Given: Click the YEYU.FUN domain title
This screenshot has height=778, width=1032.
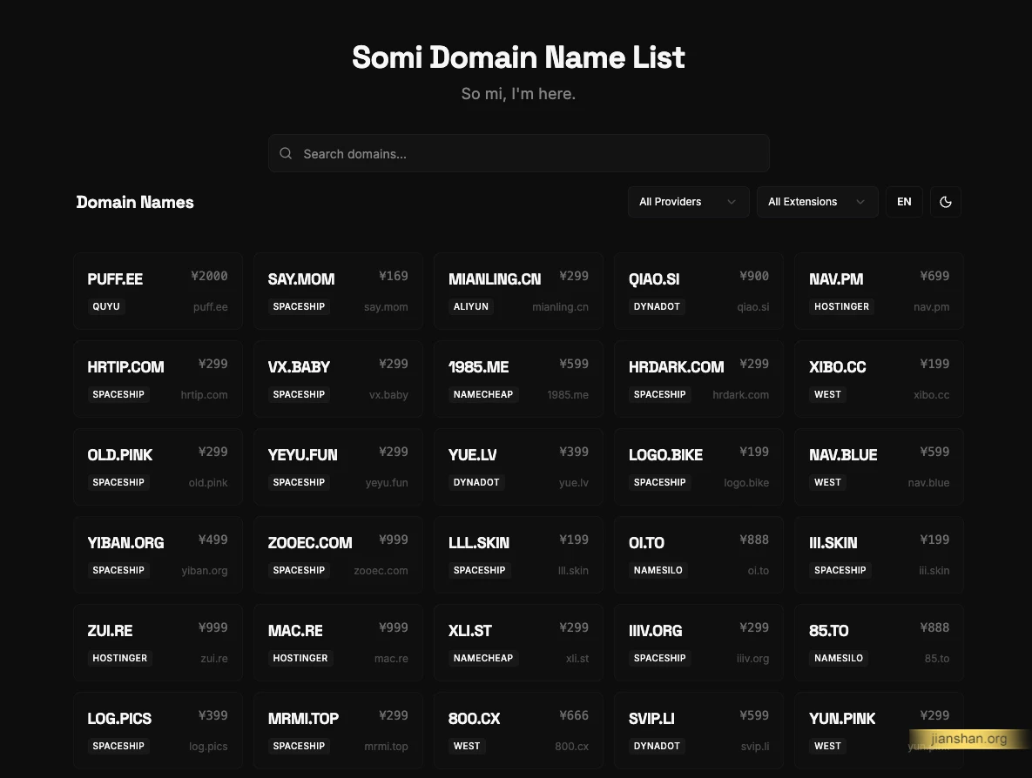Looking at the screenshot, I should 303,455.
